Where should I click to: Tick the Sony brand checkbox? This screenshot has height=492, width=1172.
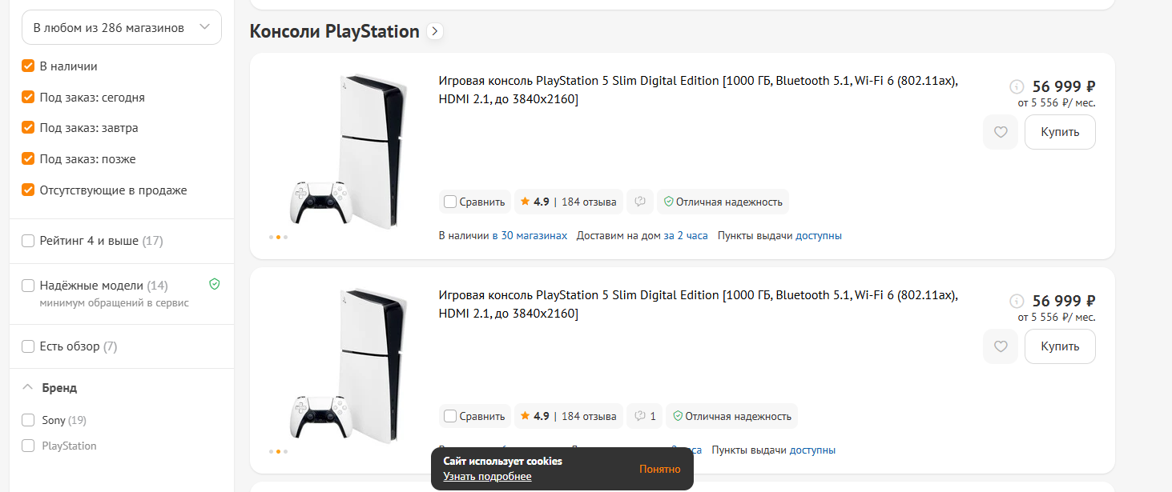pos(28,420)
